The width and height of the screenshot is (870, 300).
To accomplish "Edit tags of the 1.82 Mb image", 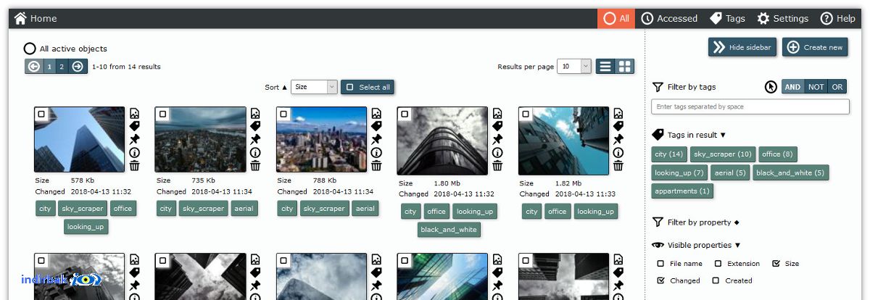I will click(618, 126).
